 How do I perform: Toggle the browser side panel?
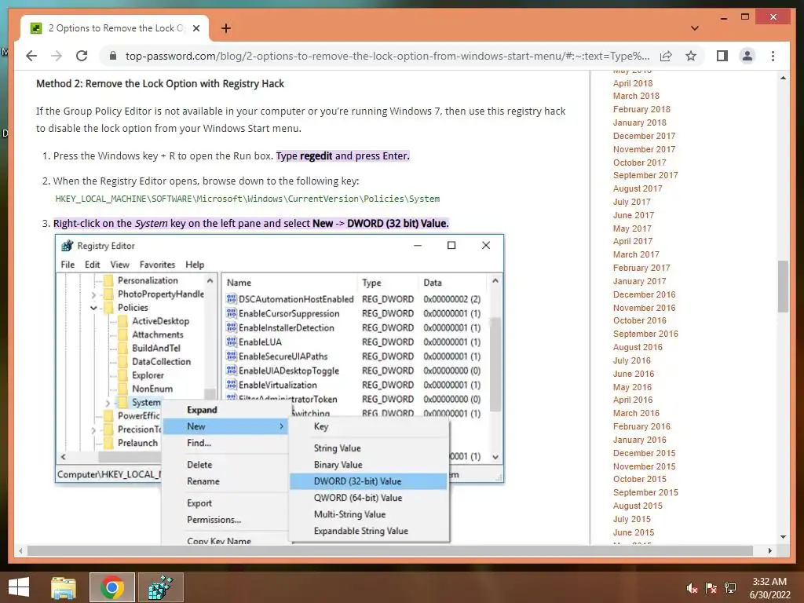(722, 56)
